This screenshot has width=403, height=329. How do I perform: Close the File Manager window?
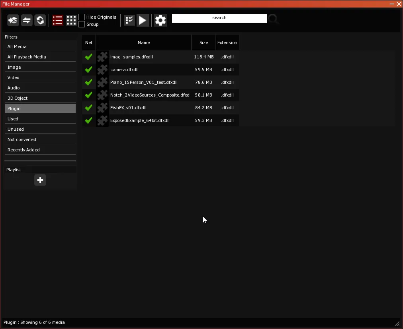pos(399,4)
